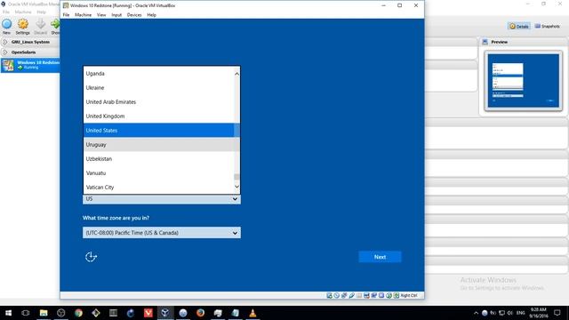
Task: Choose Vanuatu from the country list
Action: 158,172
